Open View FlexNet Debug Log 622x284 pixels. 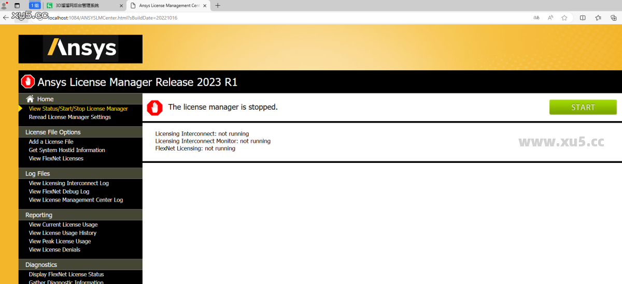pyautogui.click(x=59, y=191)
